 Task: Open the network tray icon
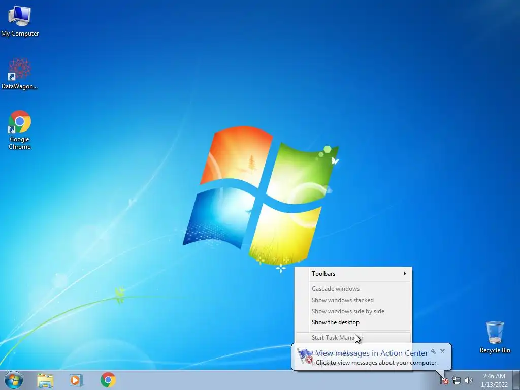(457, 381)
